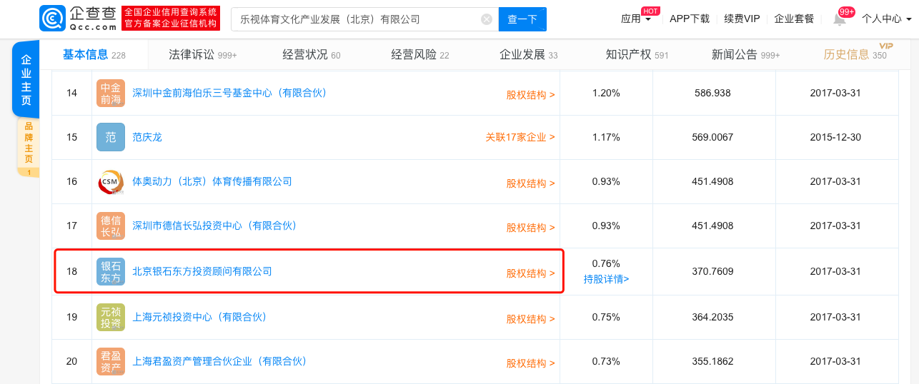
Task: Open 北京银石东方投资顾问有限公司 company link
Action: pyautogui.click(x=202, y=271)
